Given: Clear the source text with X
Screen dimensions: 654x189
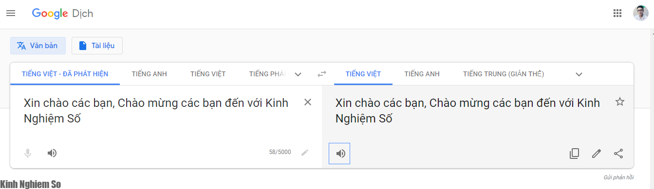Looking at the screenshot, I should (x=308, y=102).
